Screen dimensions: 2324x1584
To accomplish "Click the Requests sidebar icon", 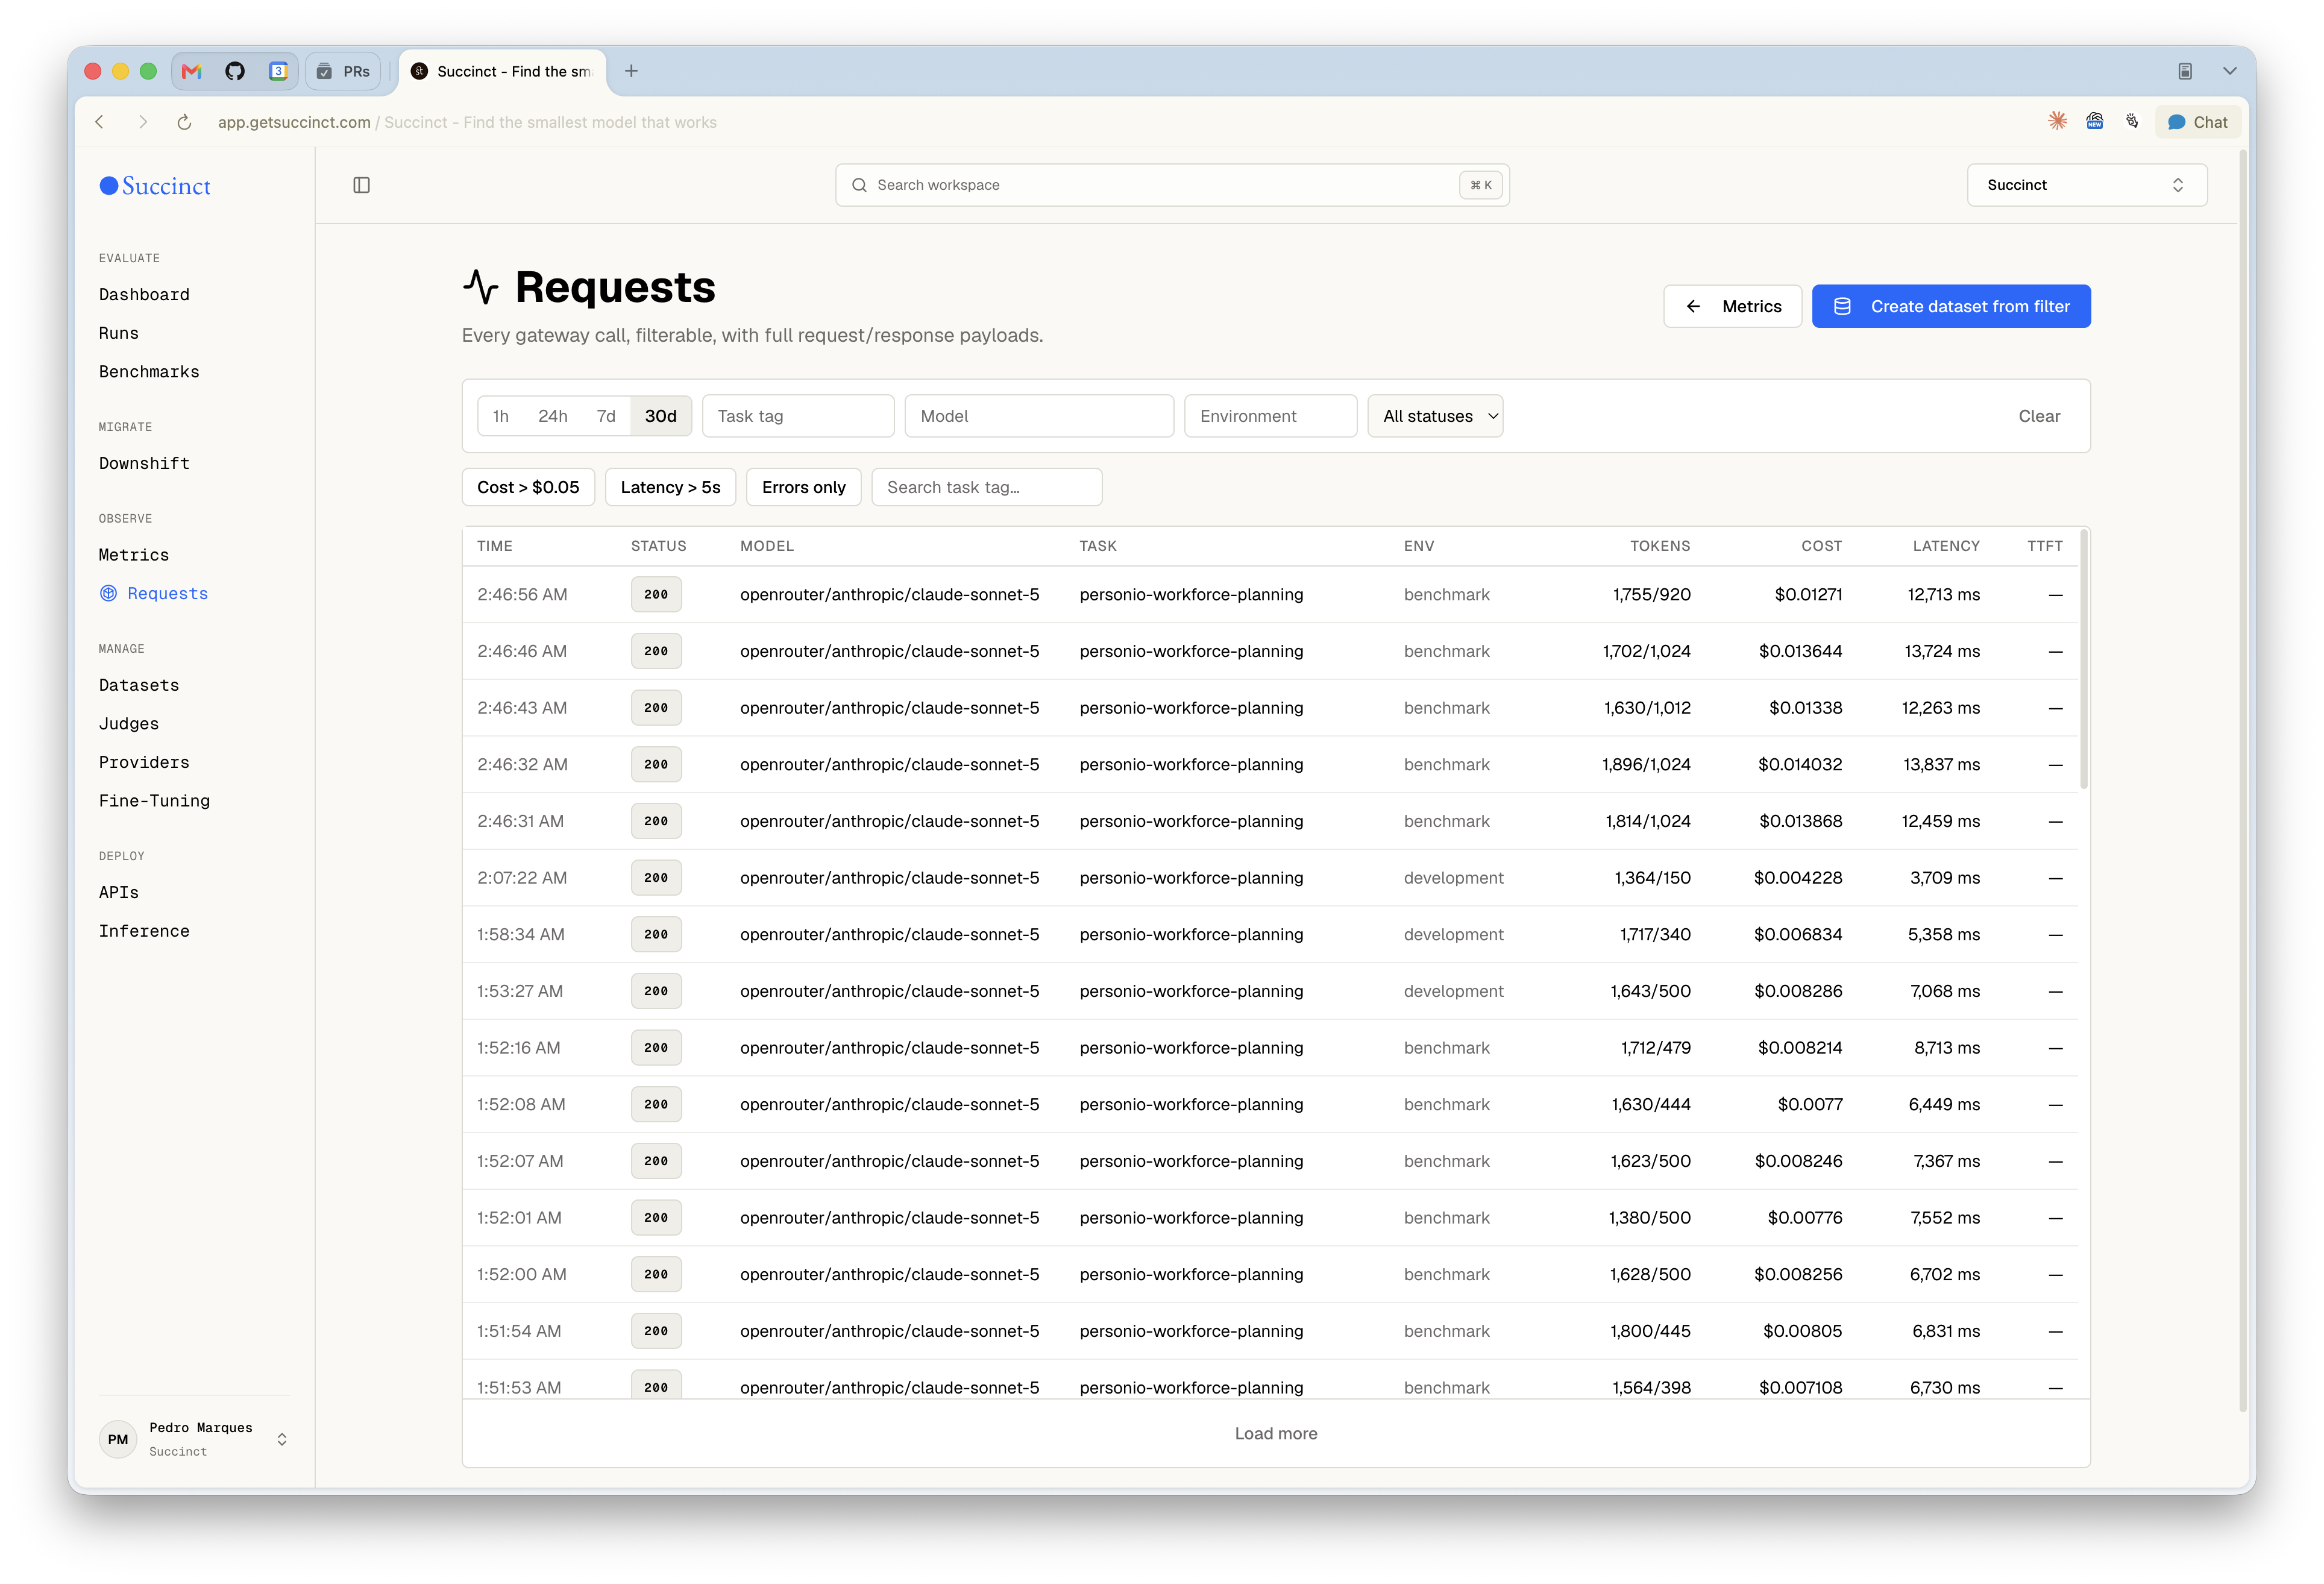I will pos(109,593).
